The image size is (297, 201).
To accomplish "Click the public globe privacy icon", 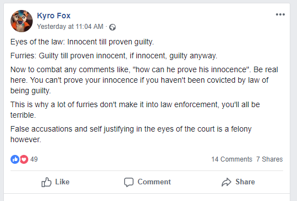I will (112, 27).
